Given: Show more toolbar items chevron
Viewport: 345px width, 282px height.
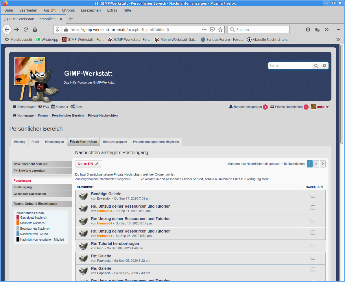Looking at the screenshot, I should [x=326, y=30].
